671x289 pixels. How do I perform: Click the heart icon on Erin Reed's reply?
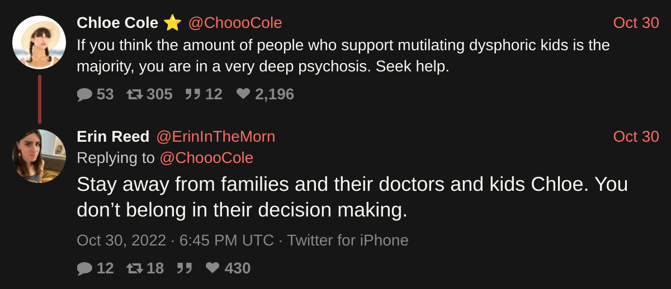click(x=212, y=269)
